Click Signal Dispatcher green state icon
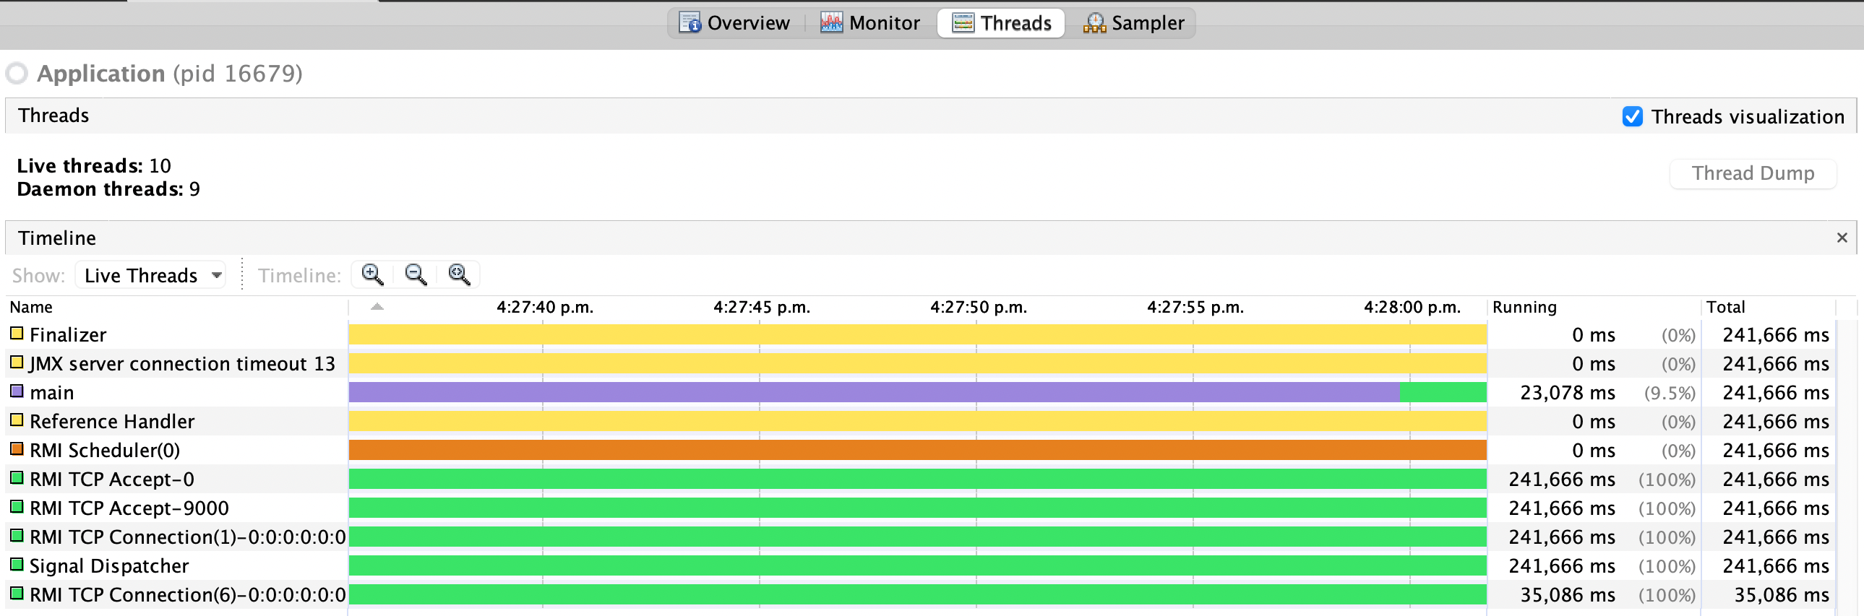Screen dimensions: 1864x616 tap(17, 565)
